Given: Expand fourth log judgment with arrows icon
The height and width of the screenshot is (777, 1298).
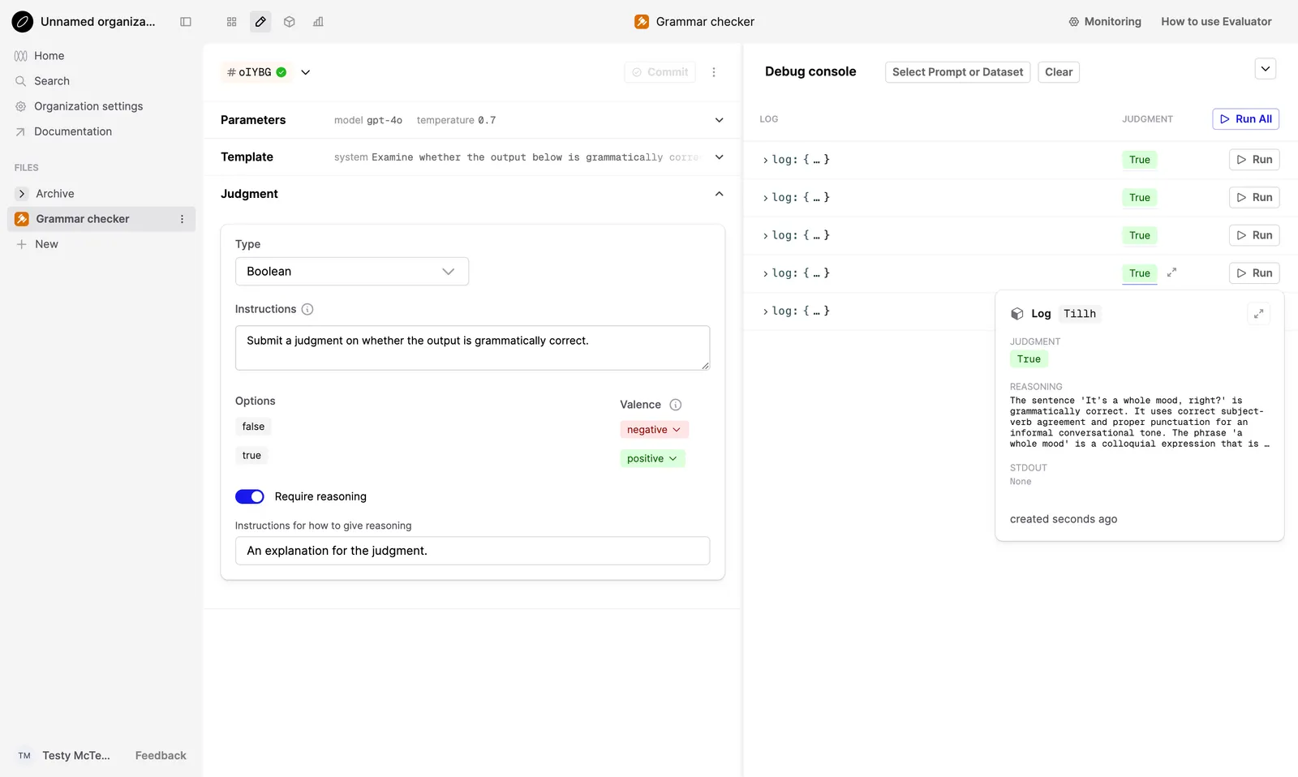Looking at the screenshot, I should [1171, 273].
